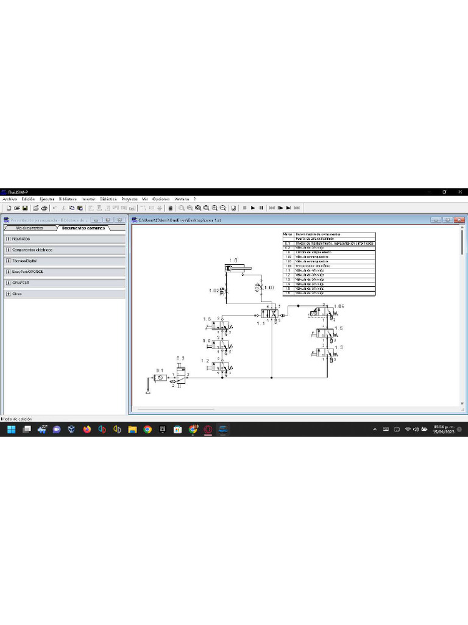Switch to Mis documentos tab

[29, 228]
